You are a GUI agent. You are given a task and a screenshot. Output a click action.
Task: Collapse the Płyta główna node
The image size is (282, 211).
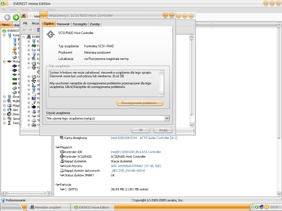click(4, 62)
